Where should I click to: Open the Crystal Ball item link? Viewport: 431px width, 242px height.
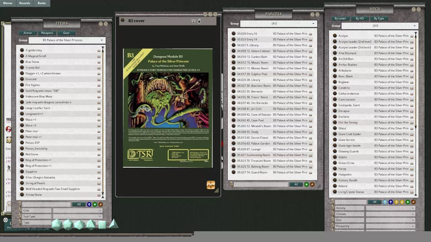[x=22, y=68]
